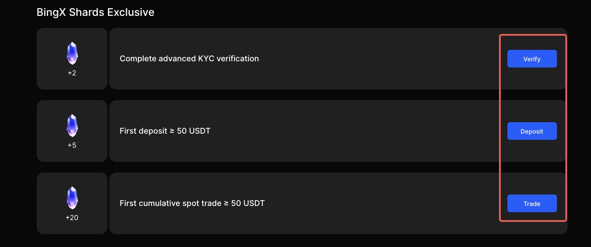The image size is (591, 247).
Task: Click the BingX Shards Exclusive heading
Action: (x=95, y=12)
